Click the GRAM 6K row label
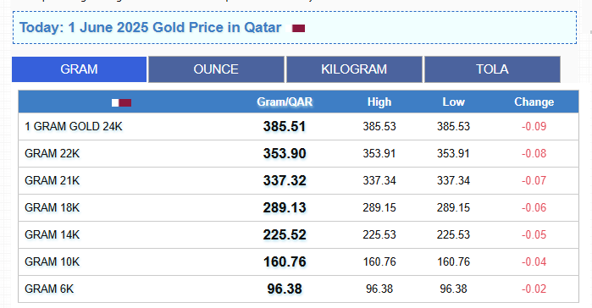 point(49,289)
